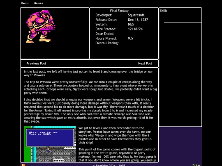The image size is (222, 166).
Task: Click the Date Ended label
Action: (105, 34)
